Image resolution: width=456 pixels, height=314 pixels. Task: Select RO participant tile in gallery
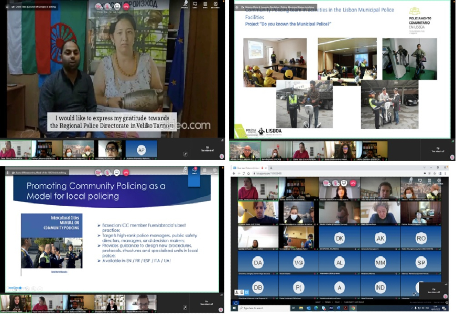pos(421,238)
